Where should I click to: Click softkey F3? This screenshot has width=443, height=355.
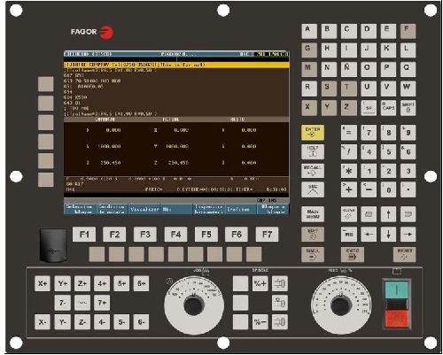click(145, 235)
